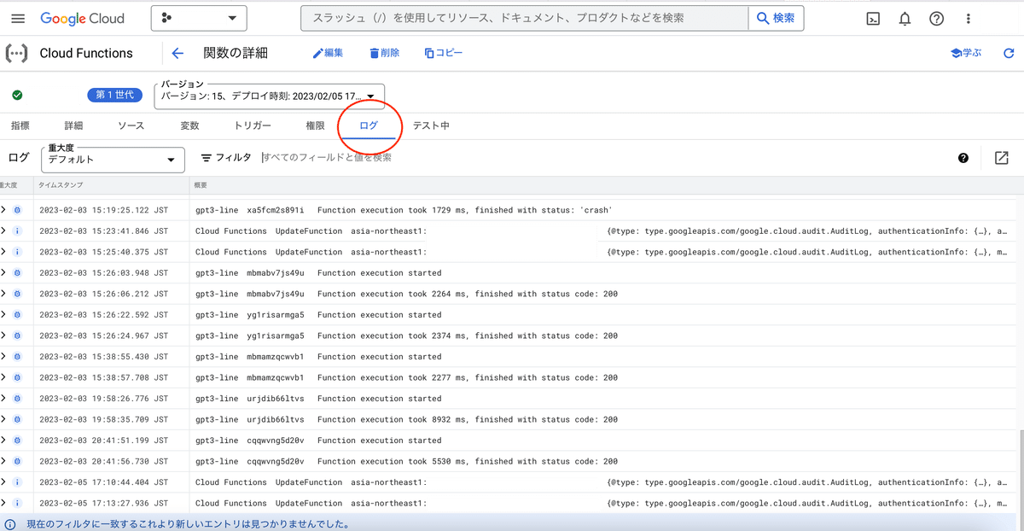
Task: Switch to the 変数 tab
Action: click(189, 125)
